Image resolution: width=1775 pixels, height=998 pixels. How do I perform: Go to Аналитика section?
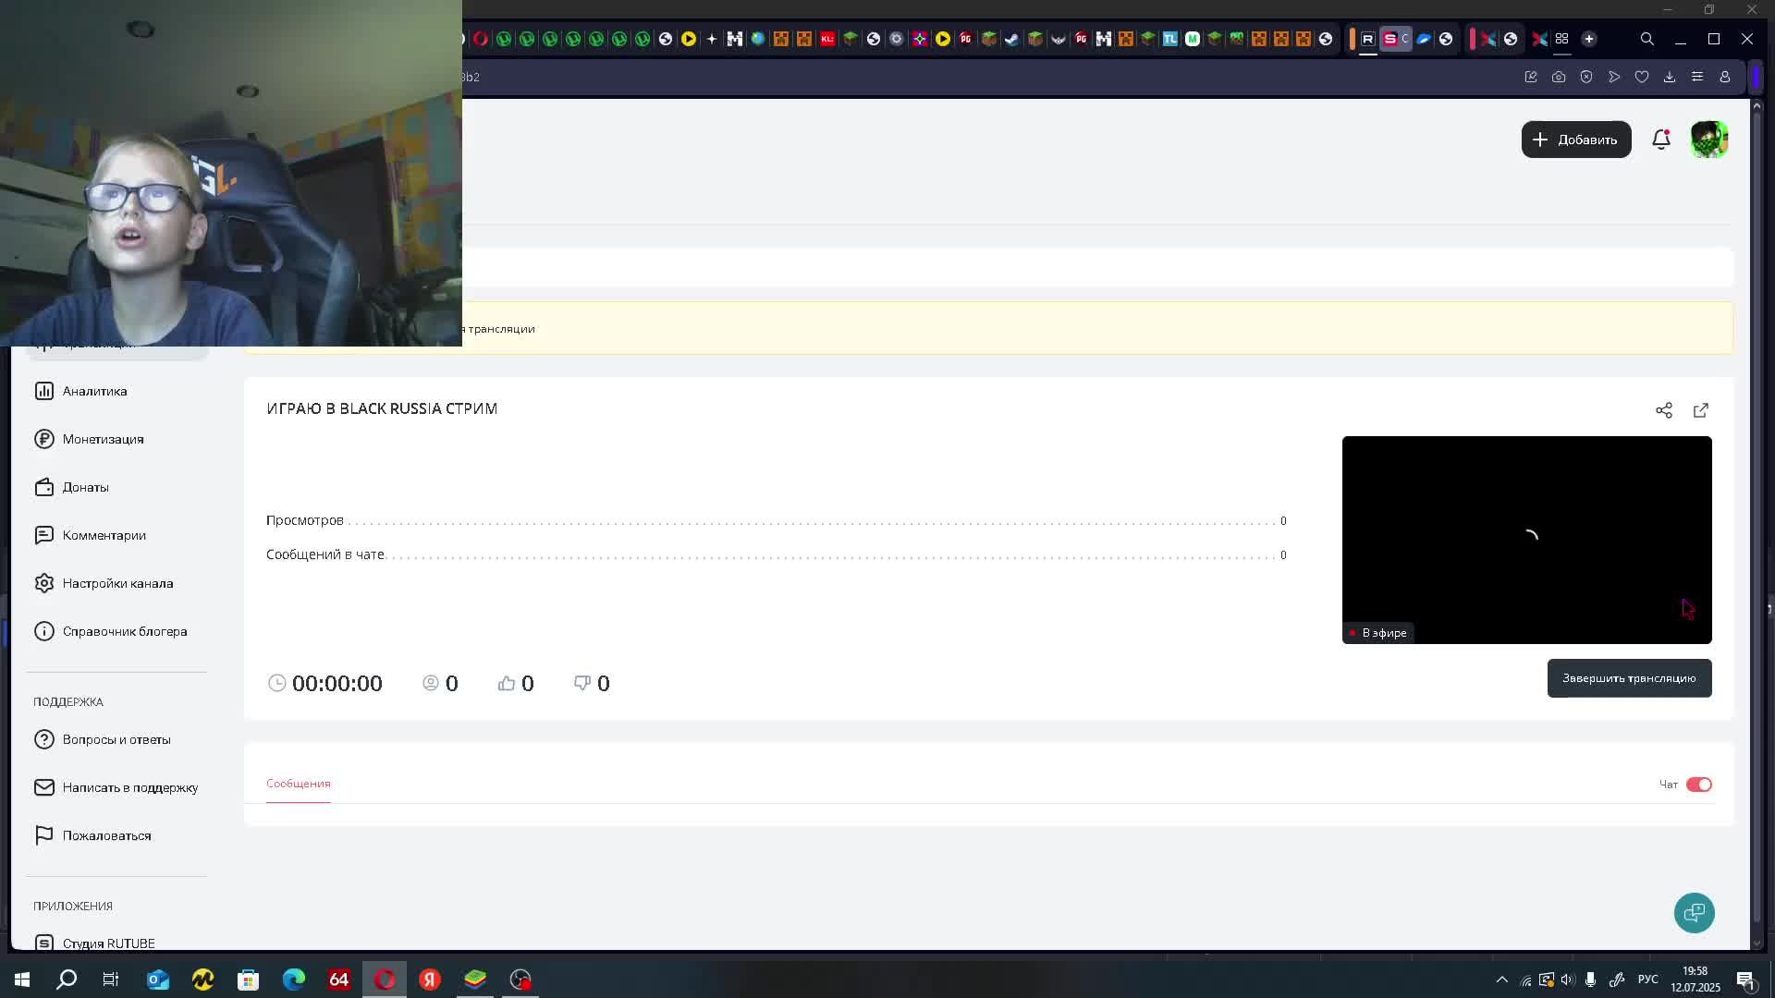94,391
